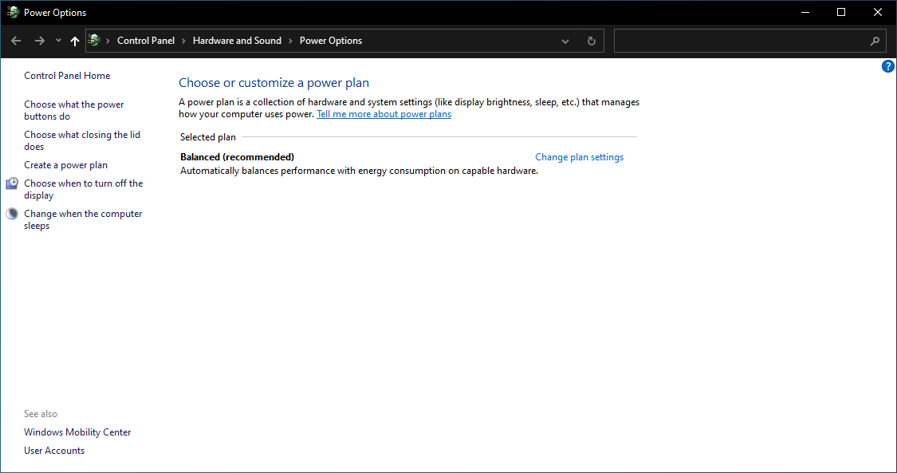Click the Back navigation arrow

point(16,41)
